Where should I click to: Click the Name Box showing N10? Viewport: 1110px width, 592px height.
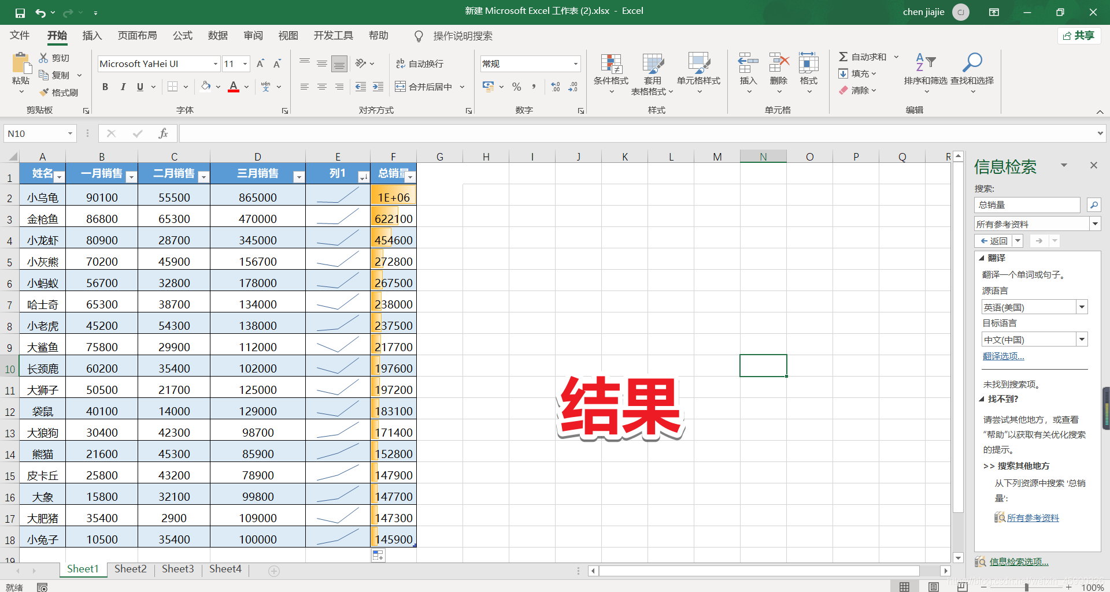40,133
